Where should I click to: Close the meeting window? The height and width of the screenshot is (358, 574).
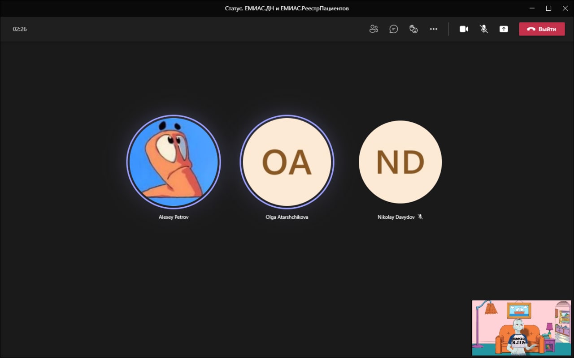[565, 8]
